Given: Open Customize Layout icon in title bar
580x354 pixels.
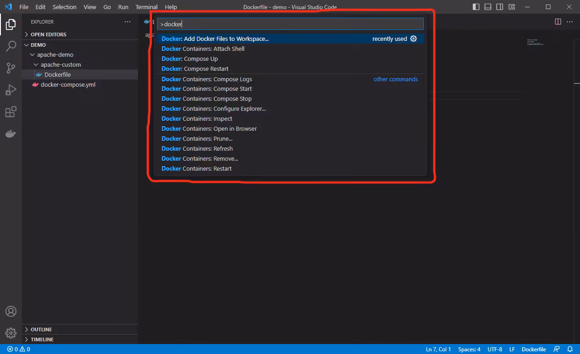Looking at the screenshot, I should pos(512,7).
